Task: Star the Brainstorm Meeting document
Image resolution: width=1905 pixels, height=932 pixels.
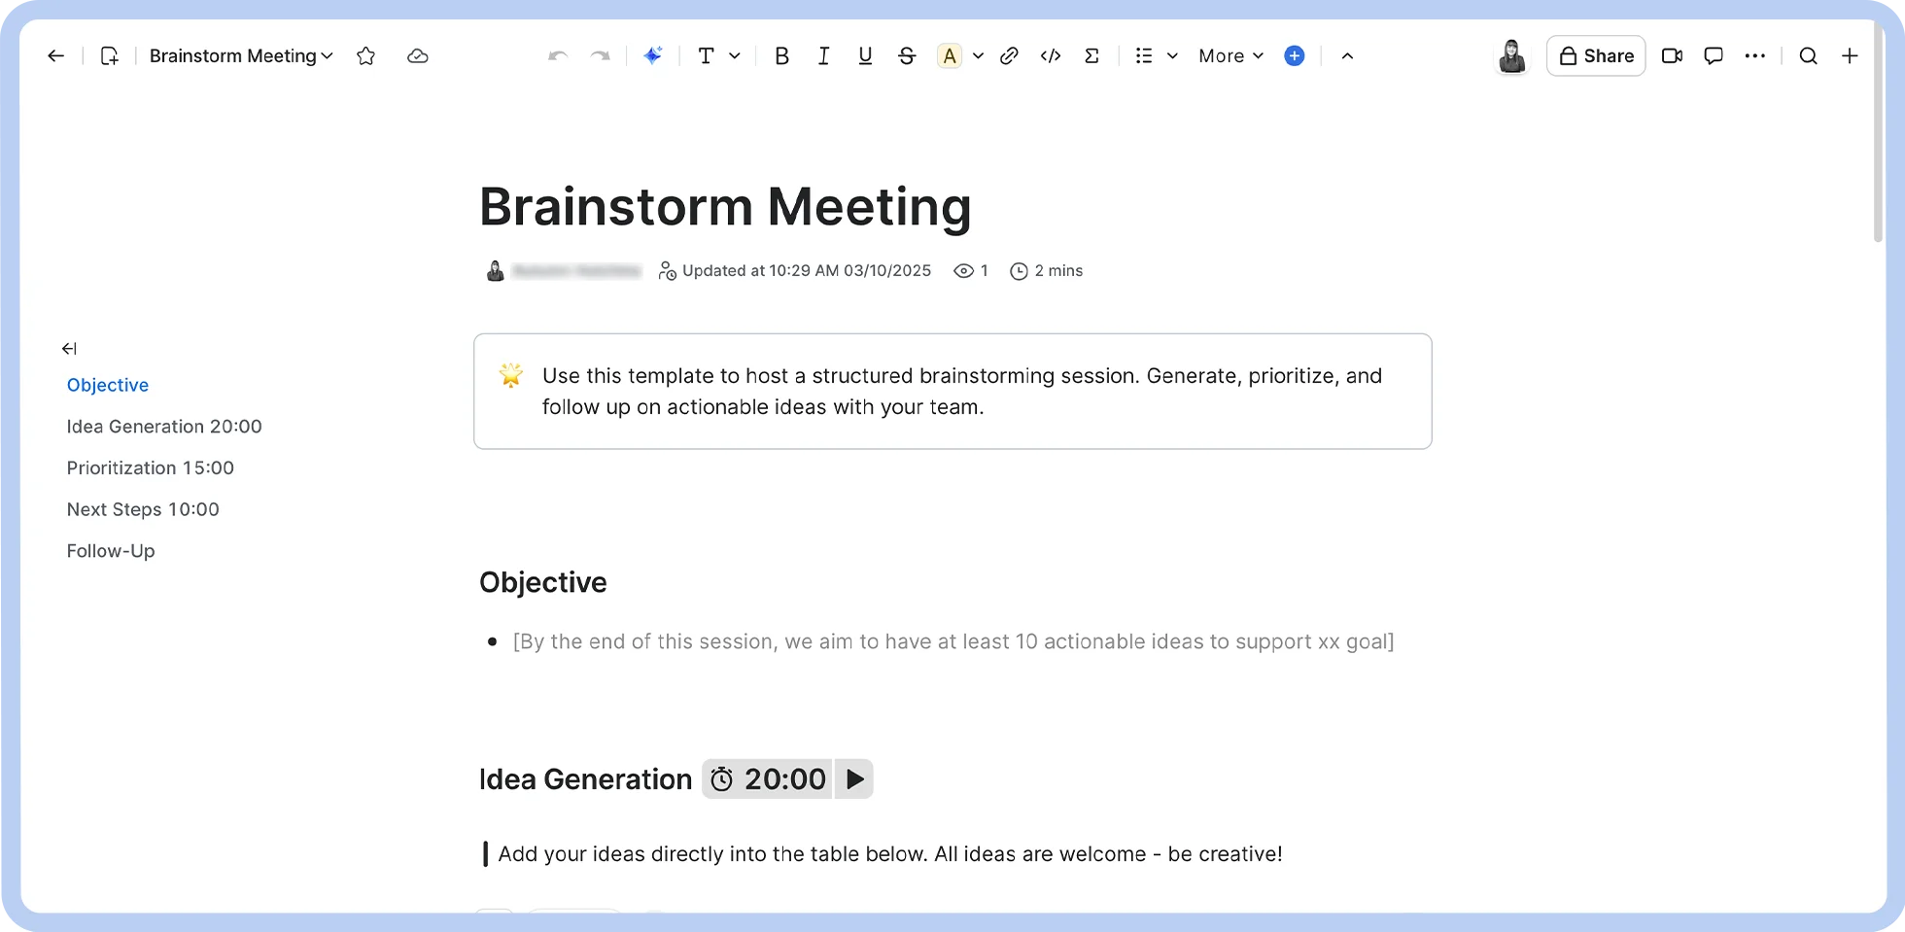Action: (x=365, y=55)
